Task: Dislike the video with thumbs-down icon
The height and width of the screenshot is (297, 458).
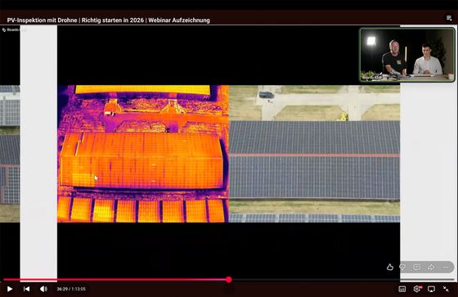Action: [x=402, y=267]
